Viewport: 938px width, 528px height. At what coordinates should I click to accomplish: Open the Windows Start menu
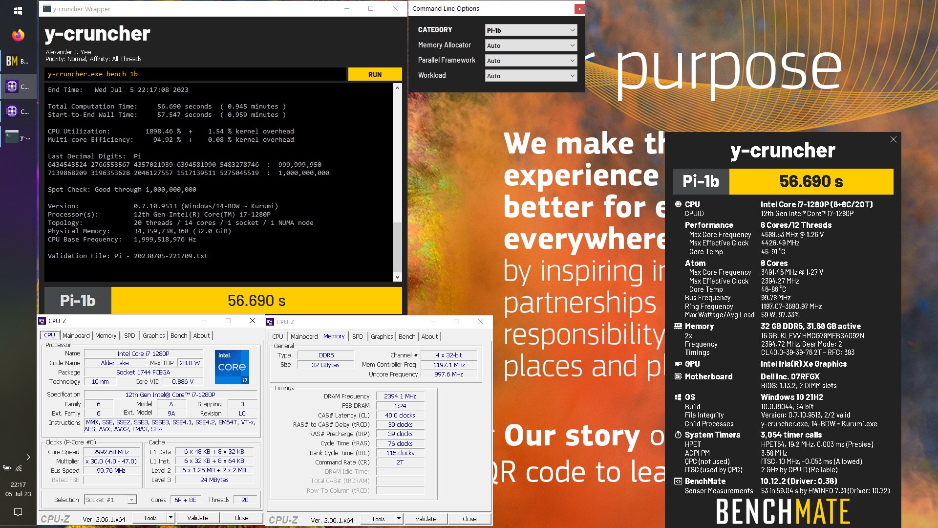pyautogui.click(x=18, y=10)
